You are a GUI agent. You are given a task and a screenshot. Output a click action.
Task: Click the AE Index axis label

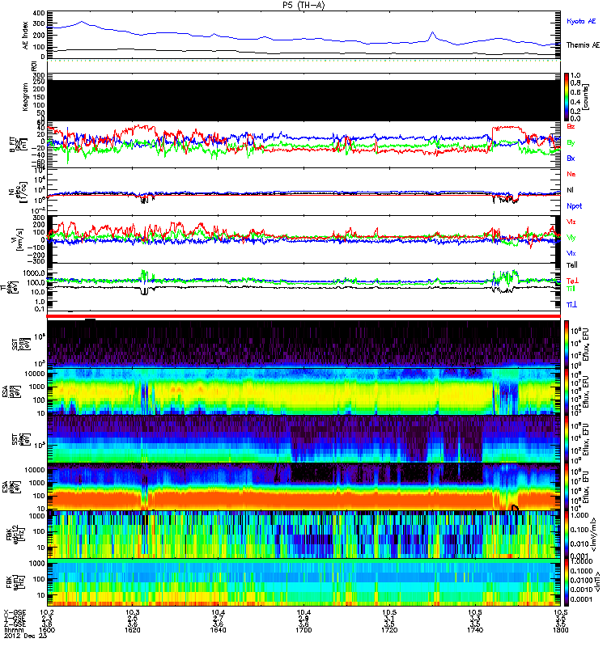(26, 36)
